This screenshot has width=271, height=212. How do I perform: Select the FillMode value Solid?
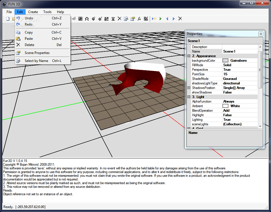pyautogui.click(x=240, y=65)
